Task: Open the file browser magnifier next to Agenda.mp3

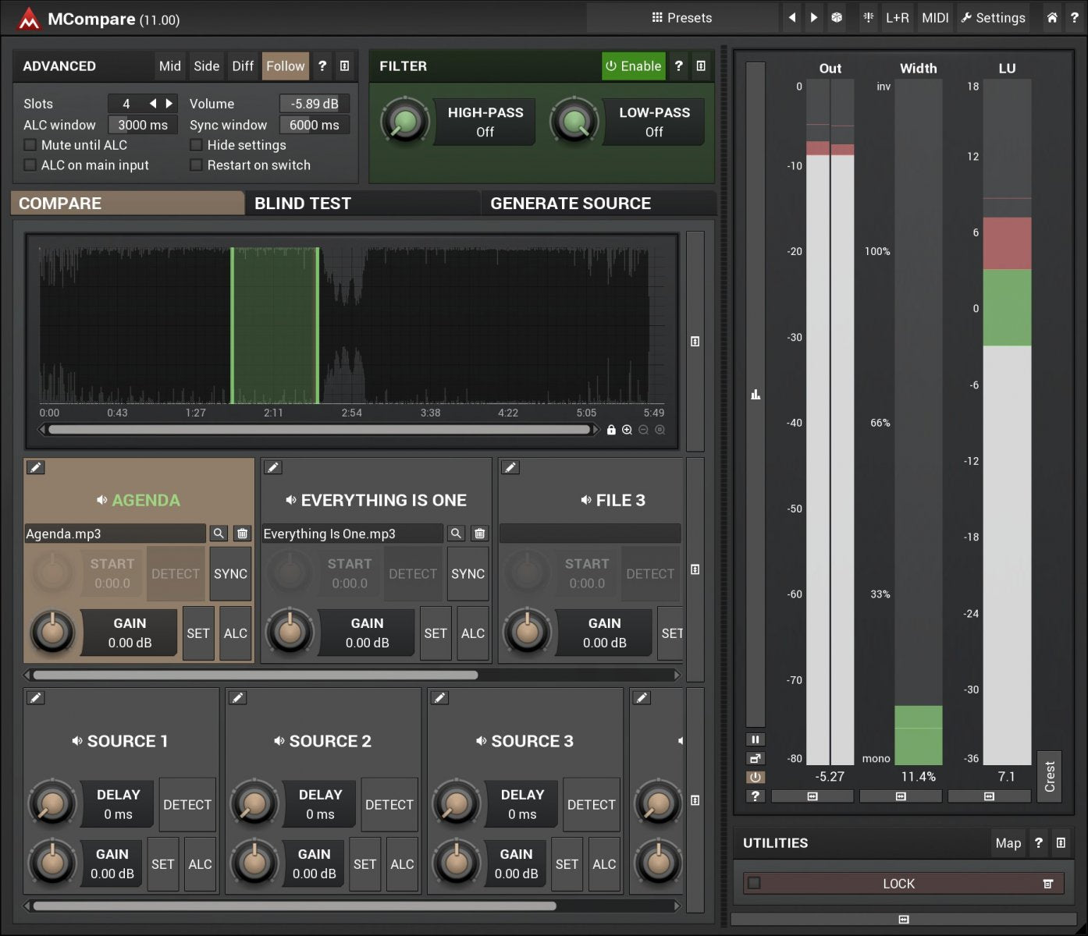Action: click(218, 534)
